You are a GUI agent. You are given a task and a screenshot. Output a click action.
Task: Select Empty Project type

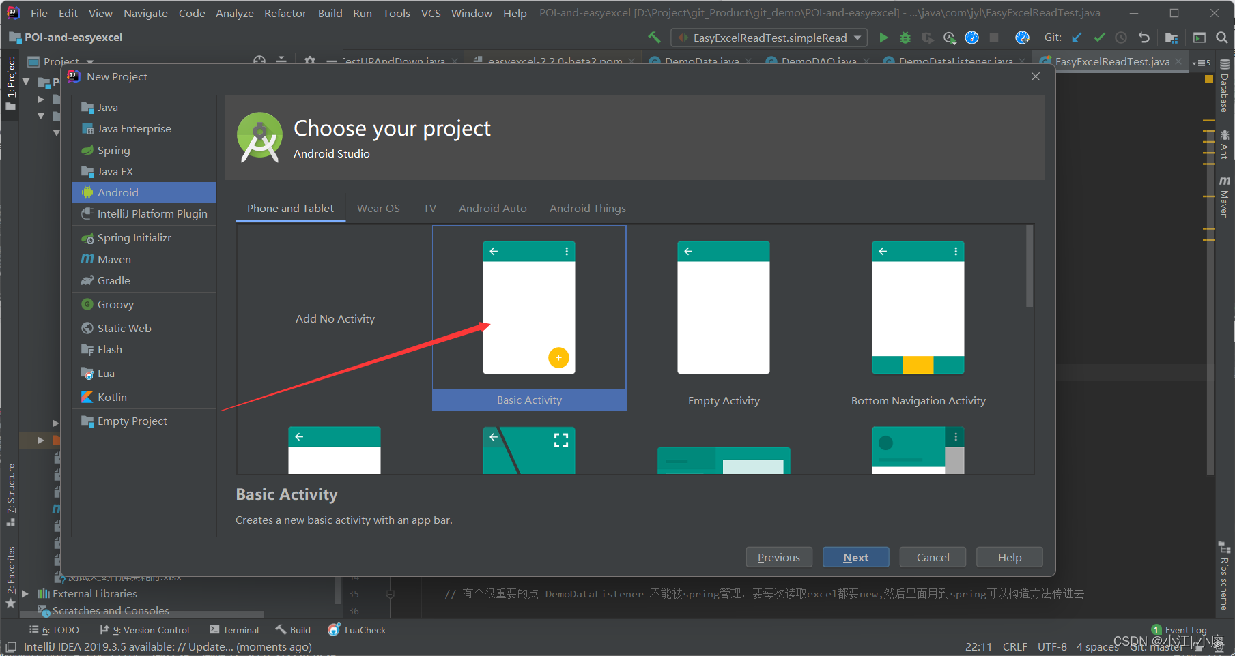[x=143, y=421]
